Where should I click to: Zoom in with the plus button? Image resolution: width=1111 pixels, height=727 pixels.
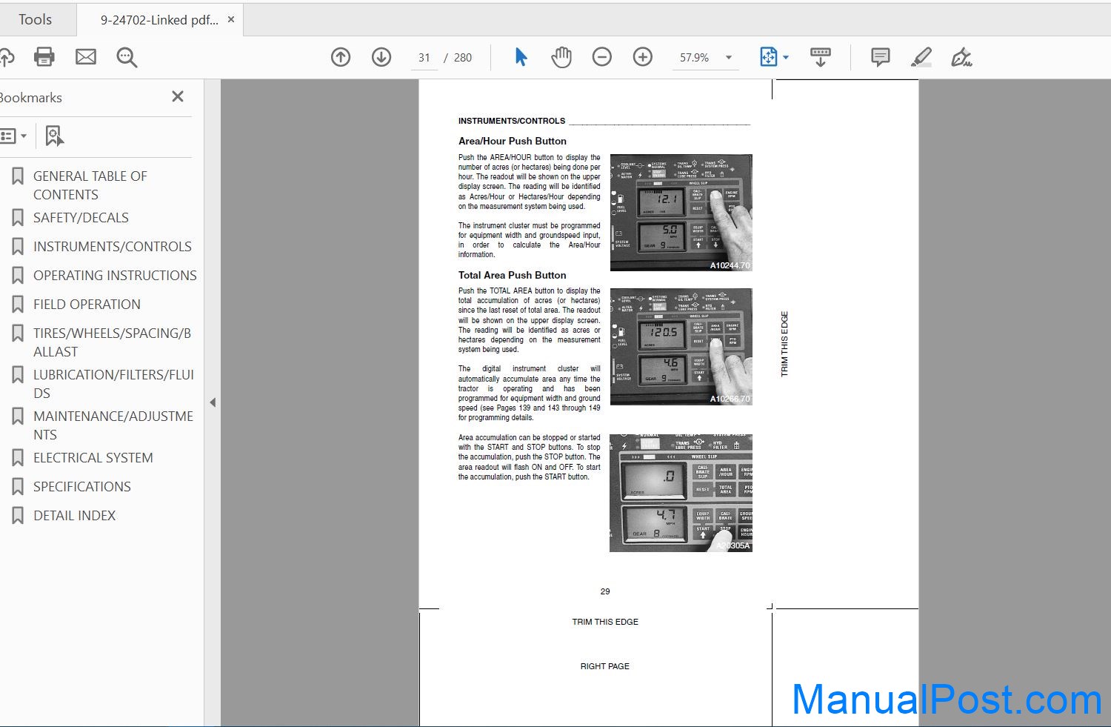click(x=643, y=57)
